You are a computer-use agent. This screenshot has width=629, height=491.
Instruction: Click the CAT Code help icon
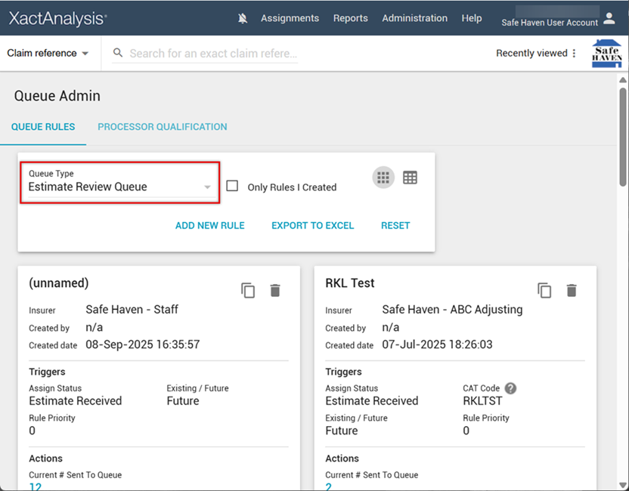[510, 388]
